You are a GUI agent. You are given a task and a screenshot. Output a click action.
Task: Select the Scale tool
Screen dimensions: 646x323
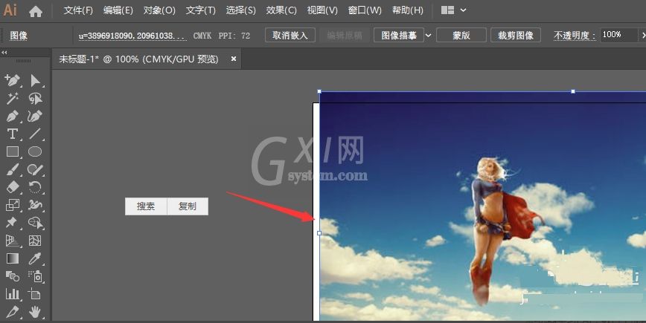pyautogui.click(x=13, y=205)
